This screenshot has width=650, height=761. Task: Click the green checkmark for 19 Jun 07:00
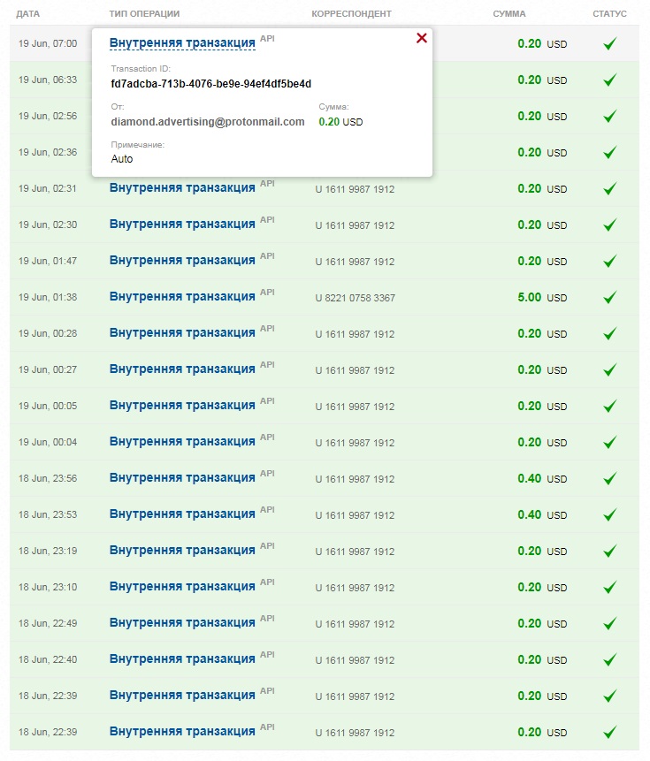tap(609, 43)
